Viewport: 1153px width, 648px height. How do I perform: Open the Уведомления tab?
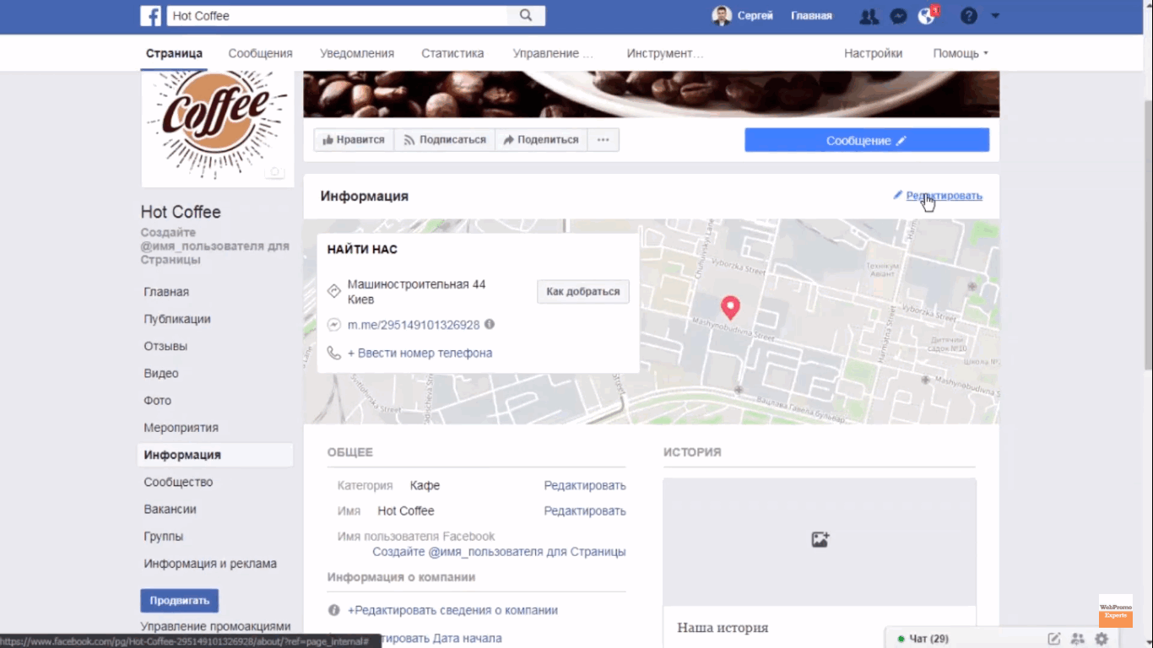click(x=357, y=53)
